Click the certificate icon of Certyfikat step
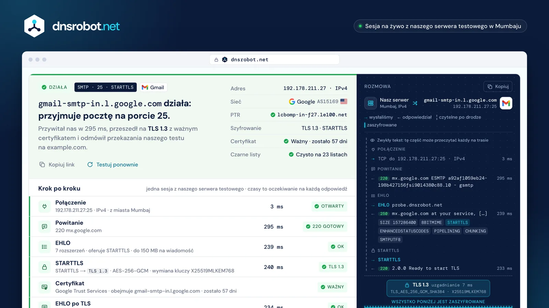 click(44, 287)
